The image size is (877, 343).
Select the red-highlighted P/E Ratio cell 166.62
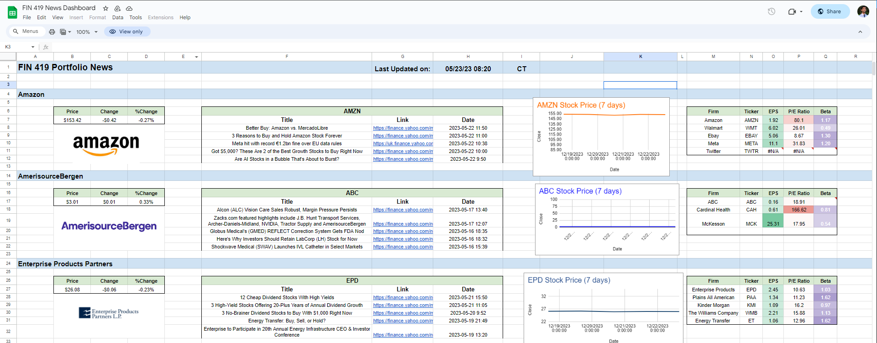798,210
